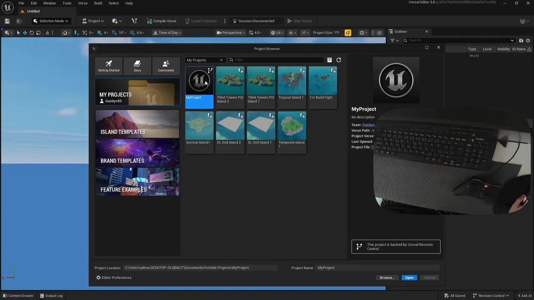The height and width of the screenshot is (300, 534).
Task: Toggle scale snapping icon
Action: coord(132,32)
